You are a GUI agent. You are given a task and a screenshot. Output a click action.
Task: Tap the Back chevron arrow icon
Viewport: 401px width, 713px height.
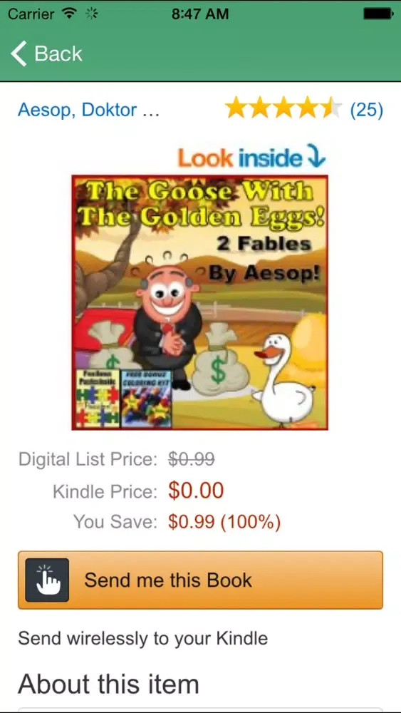point(19,53)
